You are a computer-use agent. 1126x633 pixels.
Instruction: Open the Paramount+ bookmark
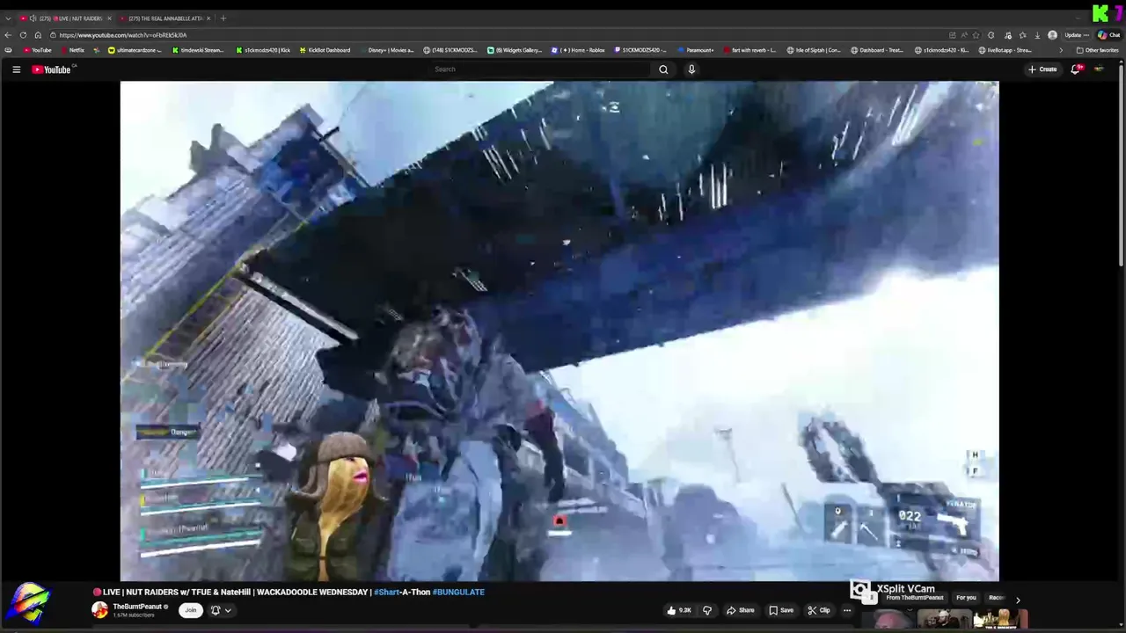pyautogui.click(x=695, y=50)
